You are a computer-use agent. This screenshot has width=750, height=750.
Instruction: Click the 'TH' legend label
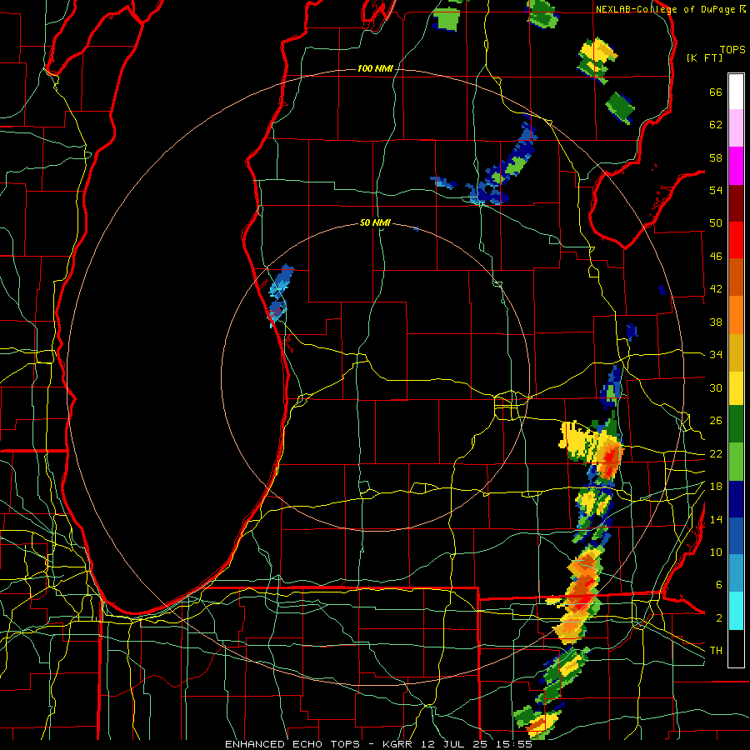(716, 651)
